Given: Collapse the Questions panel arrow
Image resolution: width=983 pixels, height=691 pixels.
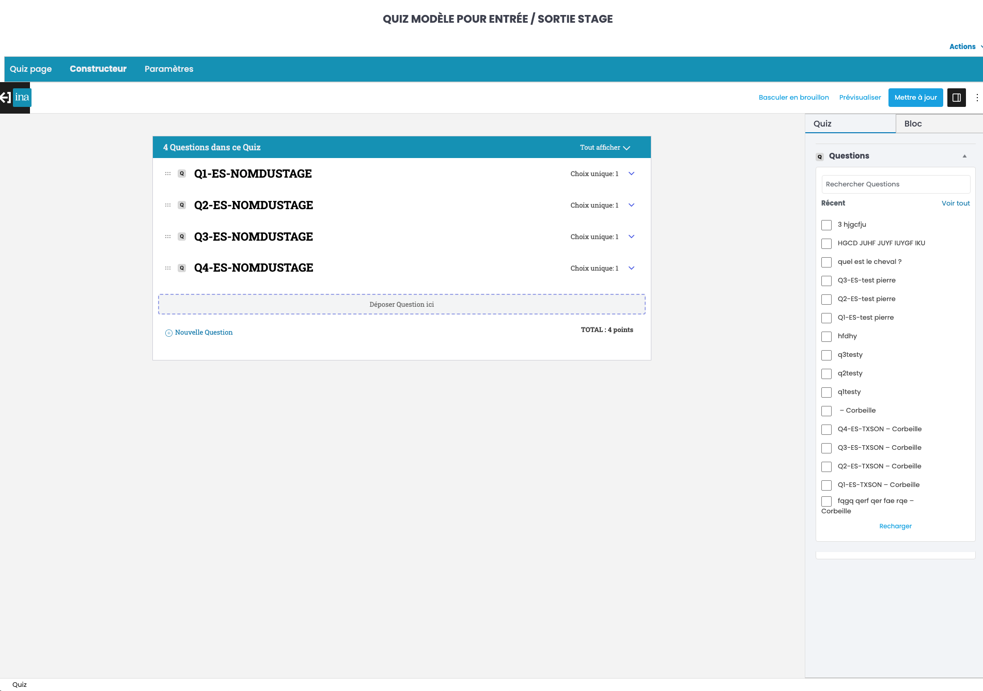Looking at the screenshot, I should point(964,156).
